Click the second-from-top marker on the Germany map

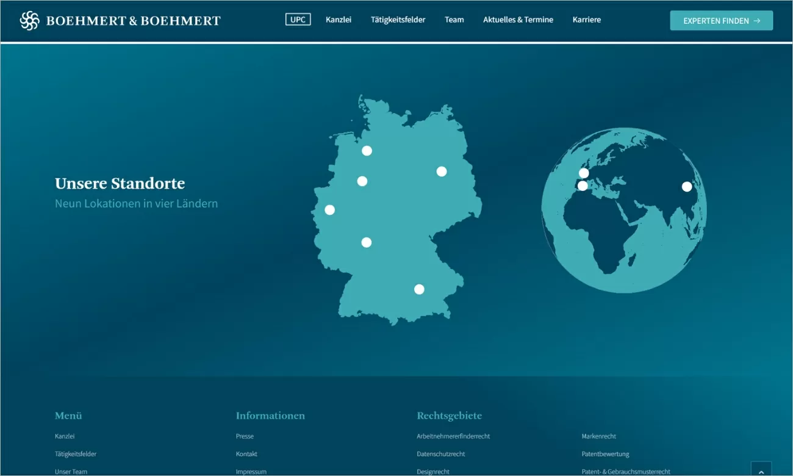pos(362,181)
